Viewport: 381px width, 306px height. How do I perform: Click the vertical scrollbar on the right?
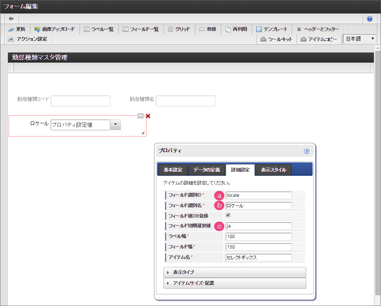(x=378, y=169)
